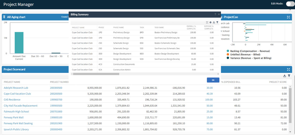295x135 pixels.
Task: Expand Billing Summary grid to fullscreen
Action: (x=207, y=23)
